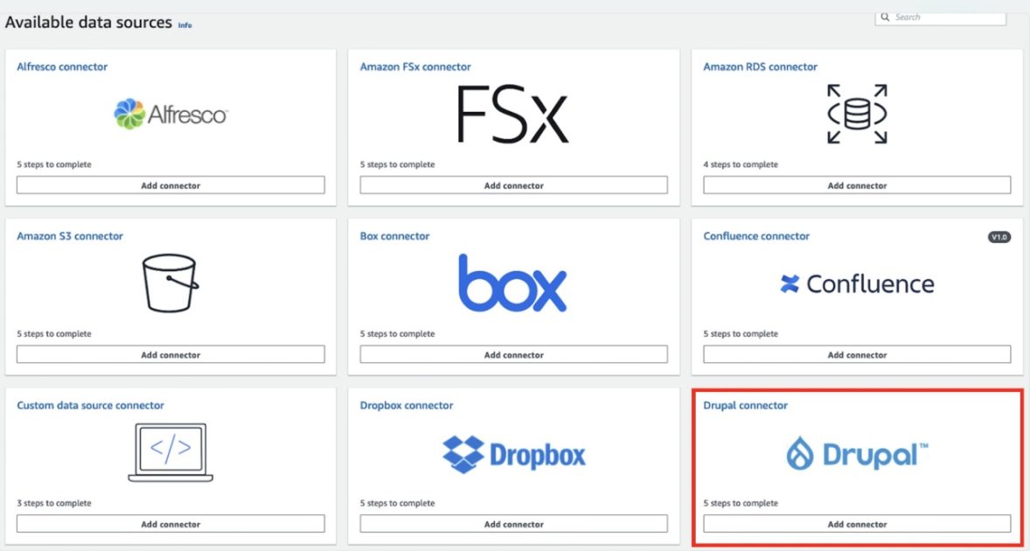Open the Info link beside Available data sources

pos(185,25)
